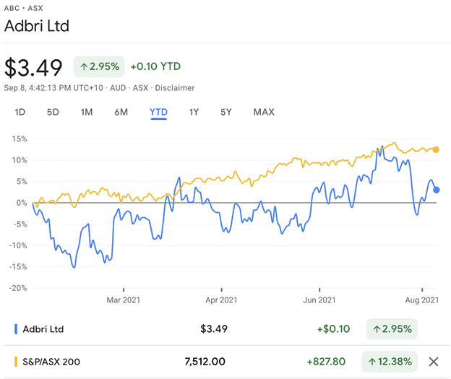Show the MAX chart range
This screenshot has width=451, height=379.
click(x=264, y=112)
